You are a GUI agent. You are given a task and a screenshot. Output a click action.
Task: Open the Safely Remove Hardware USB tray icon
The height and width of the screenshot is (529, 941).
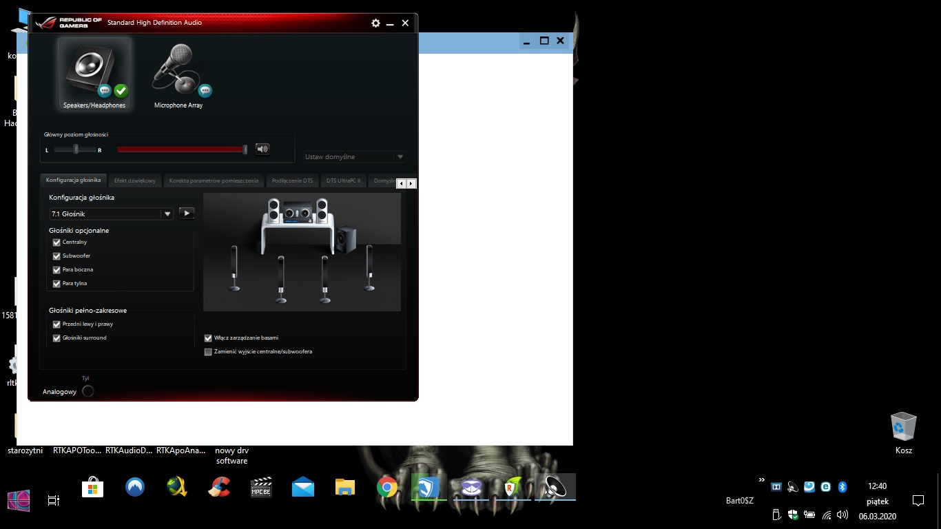(776, 515)
